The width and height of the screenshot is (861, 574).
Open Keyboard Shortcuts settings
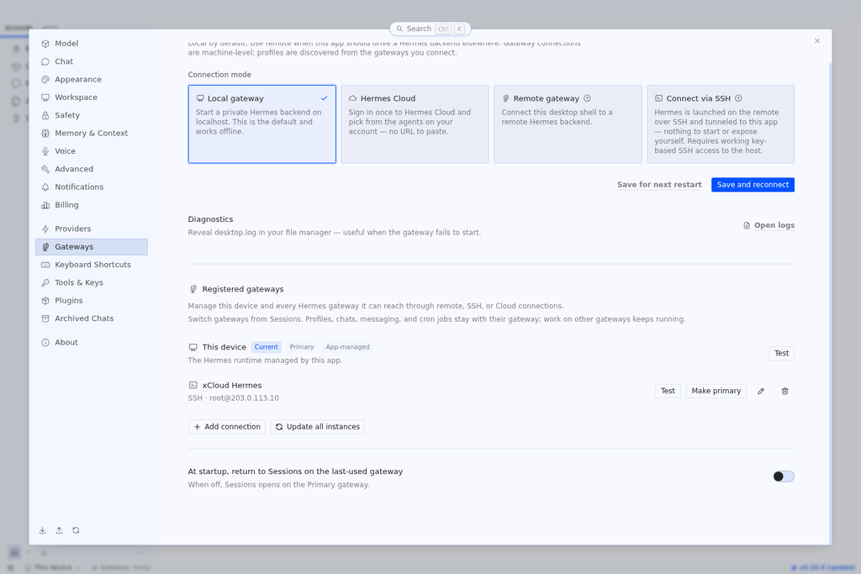[x=91, y=265]
